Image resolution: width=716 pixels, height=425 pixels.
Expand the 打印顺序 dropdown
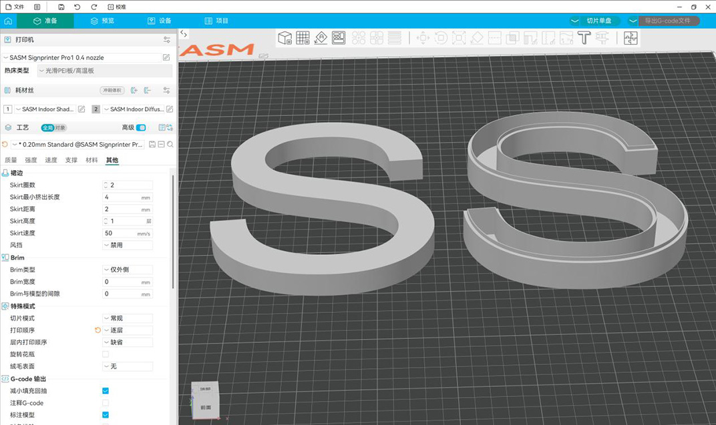click(127, 330)
